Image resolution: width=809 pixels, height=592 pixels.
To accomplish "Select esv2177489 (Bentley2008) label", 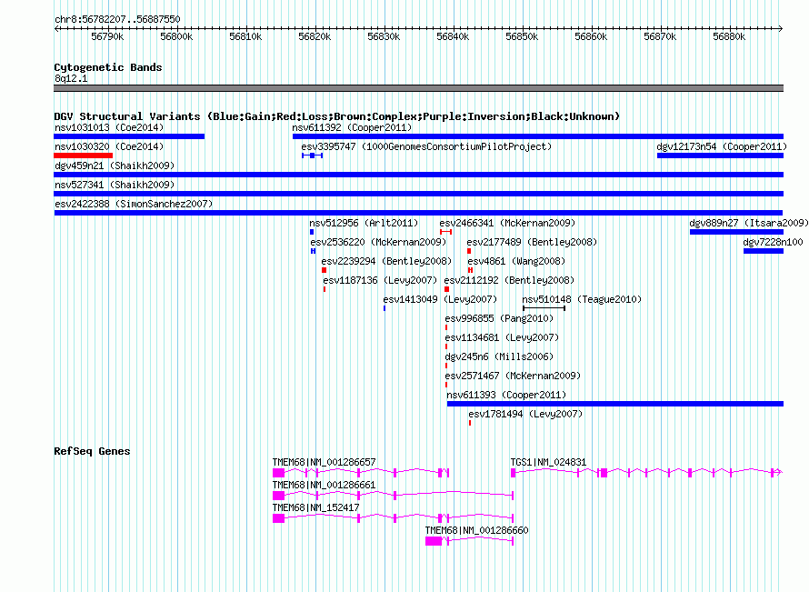I will [532, 242].
